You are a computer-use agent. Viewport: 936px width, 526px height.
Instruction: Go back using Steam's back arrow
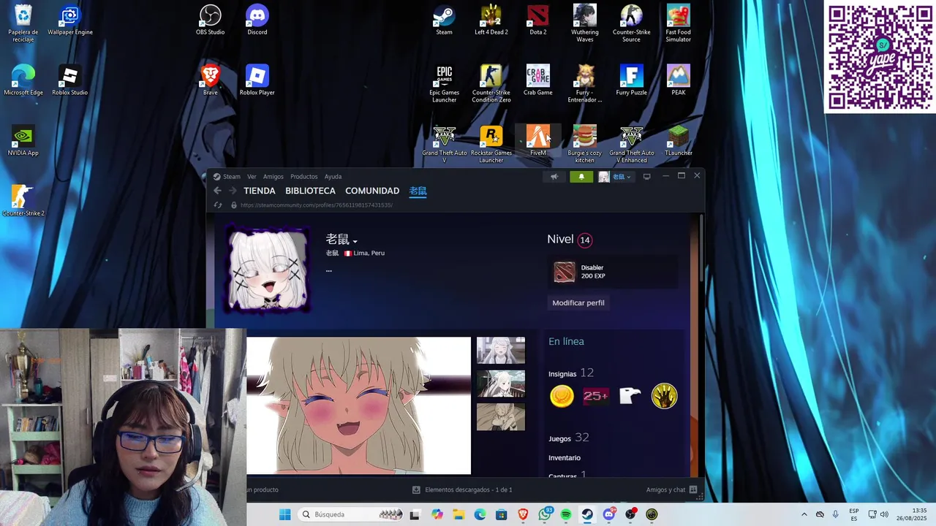(217, 191)
